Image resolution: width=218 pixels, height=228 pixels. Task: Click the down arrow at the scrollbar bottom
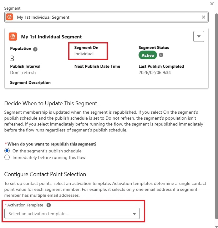216,226
